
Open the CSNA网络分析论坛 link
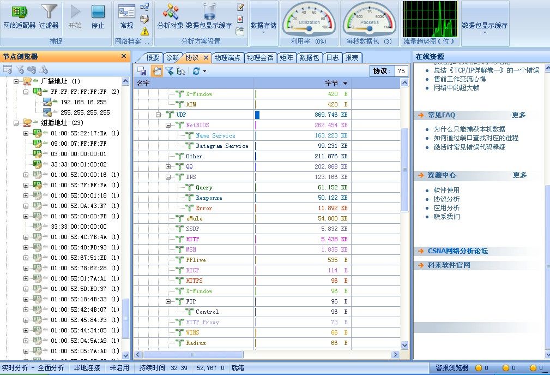(457, 251)
